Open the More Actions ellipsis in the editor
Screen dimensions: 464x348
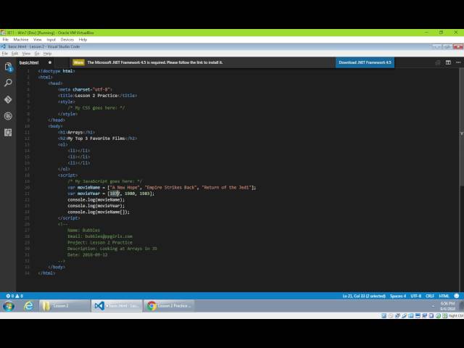[458, 62]
